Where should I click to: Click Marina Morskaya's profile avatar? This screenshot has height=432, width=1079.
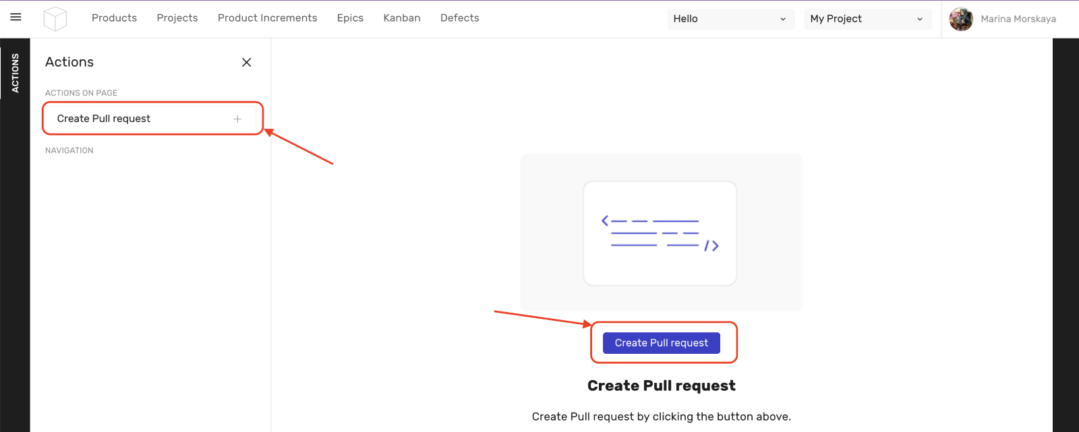961,19
